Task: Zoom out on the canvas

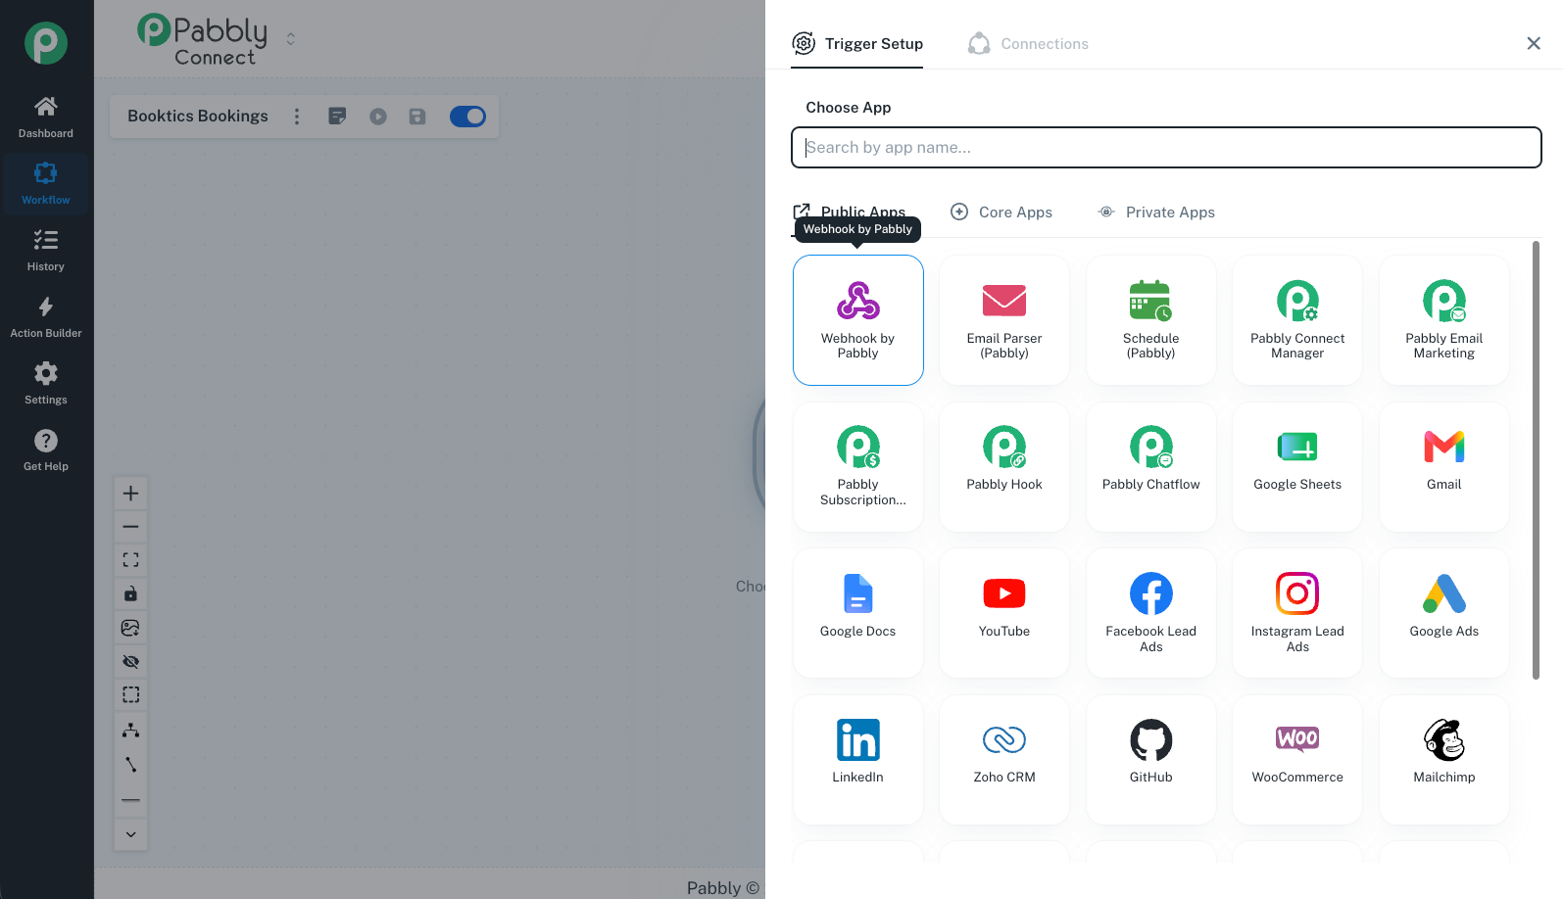Action: (x=130, y=527)
